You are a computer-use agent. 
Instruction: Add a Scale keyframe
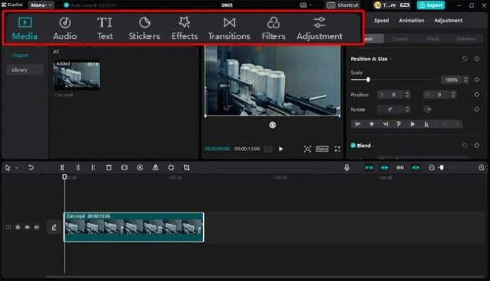tap(477, 80)
